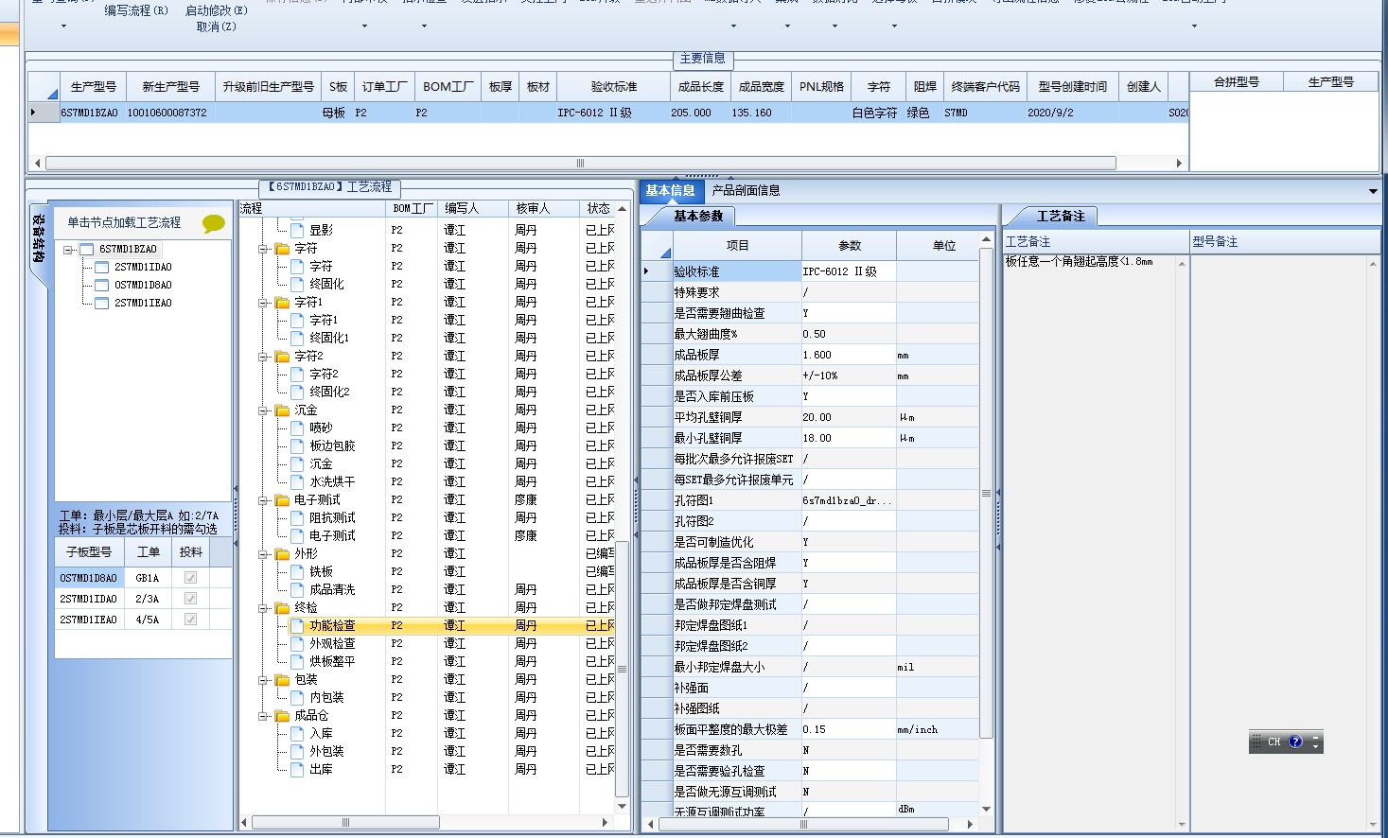Click the 水洗烘干 document icon

point(297,481)
